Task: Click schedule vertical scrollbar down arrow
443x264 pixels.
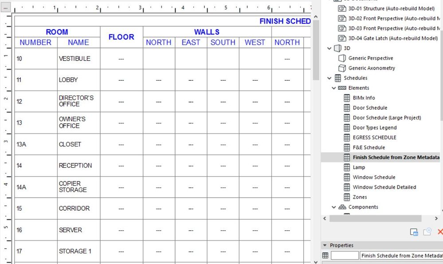Action: coord(316,262)
